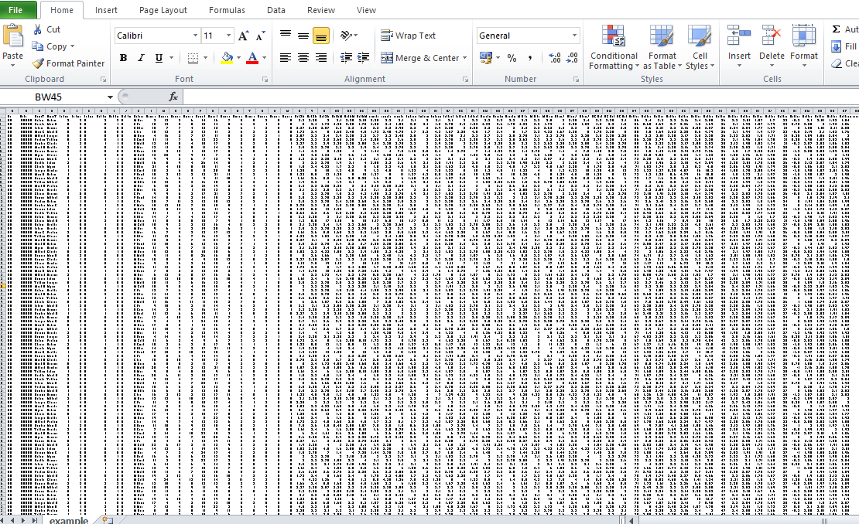
Task: Click the Copy icon
Action: (37, 46)
